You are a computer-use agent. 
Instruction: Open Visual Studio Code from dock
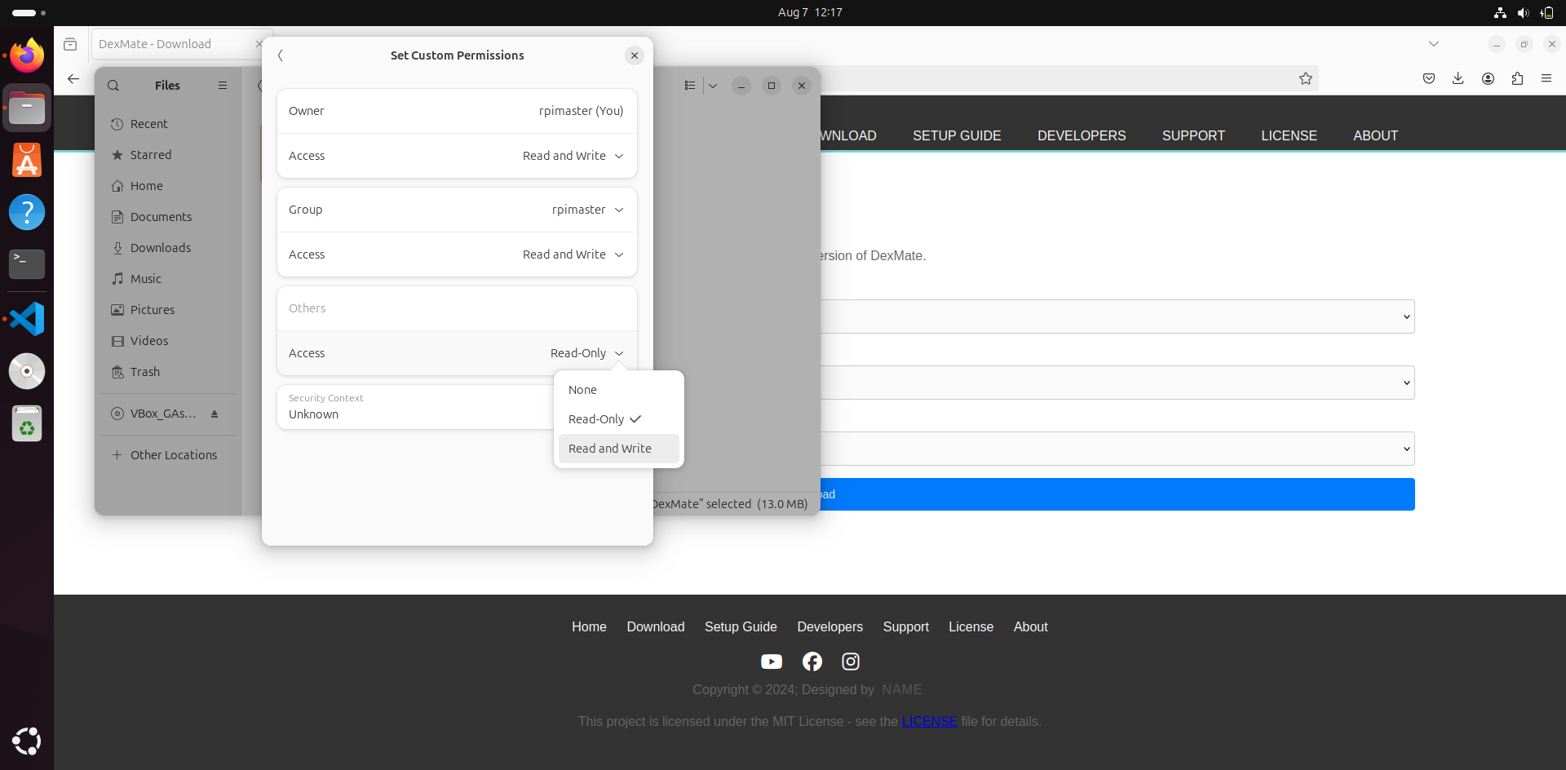pyautogui.click(x=27, y=319)
